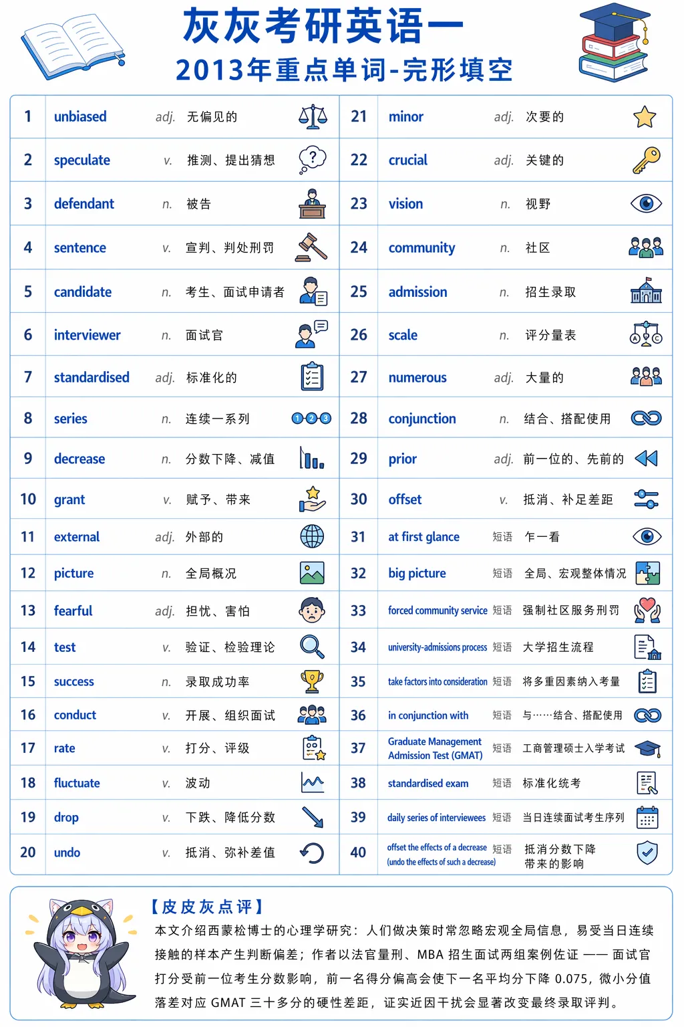Click the gavel icon beside sentence
Viewport: 684px width, 1027px height.
click(312, 247)
